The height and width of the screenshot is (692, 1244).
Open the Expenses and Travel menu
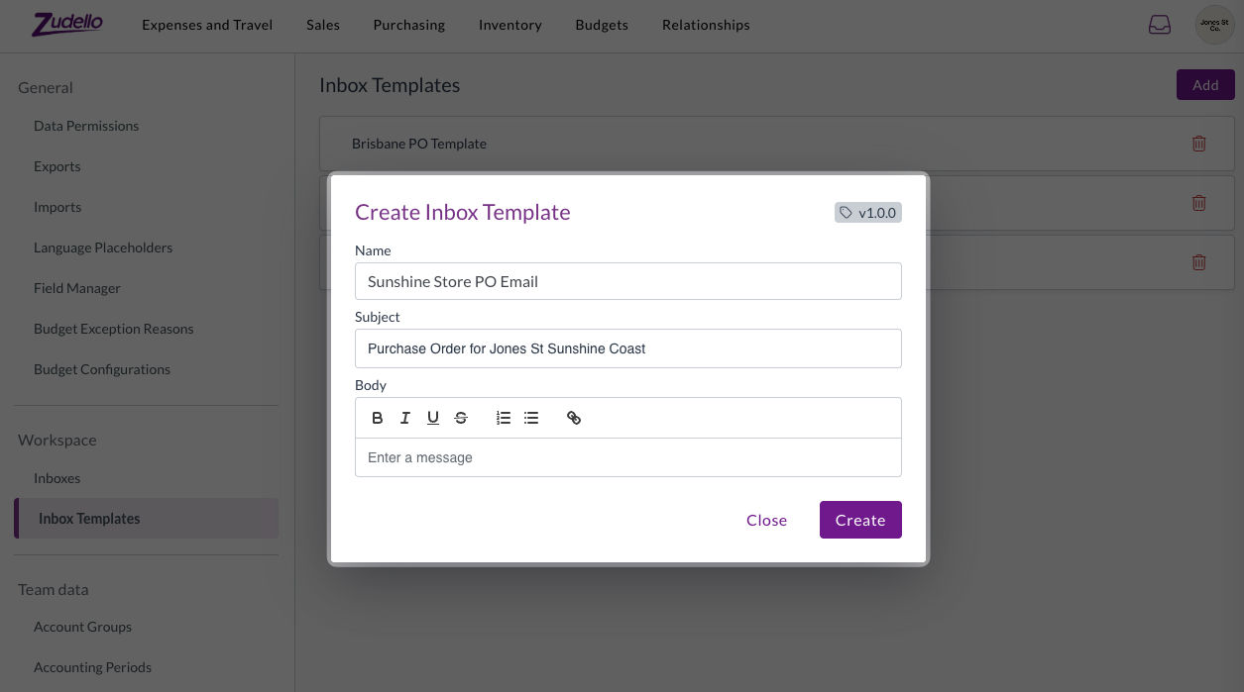click(x=207, y=25)
